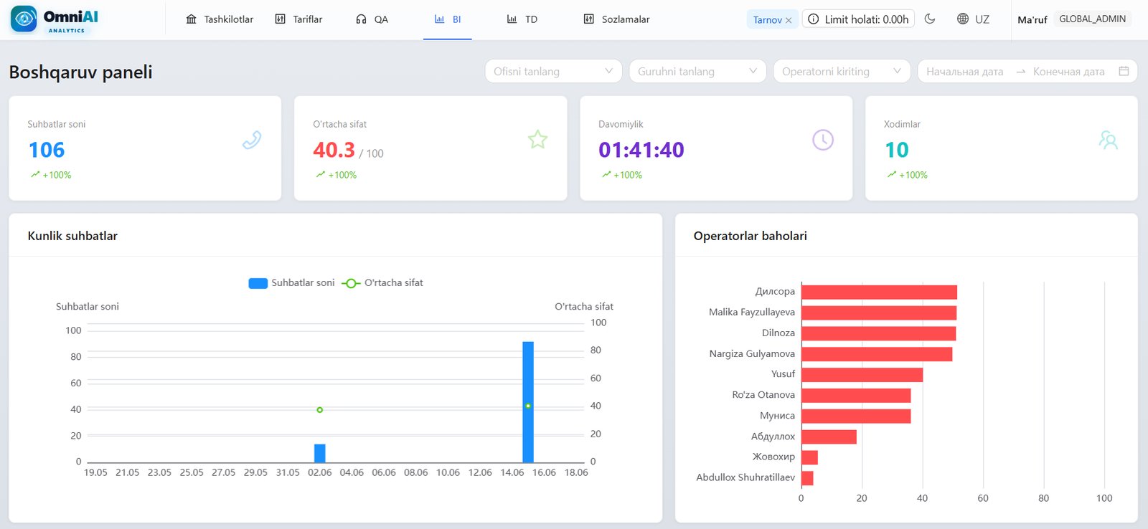Screen dimensions: 1148x529
Task: Toggle dark mode with the moon icon
Action: pyautogui.click(x=930, y=19)
